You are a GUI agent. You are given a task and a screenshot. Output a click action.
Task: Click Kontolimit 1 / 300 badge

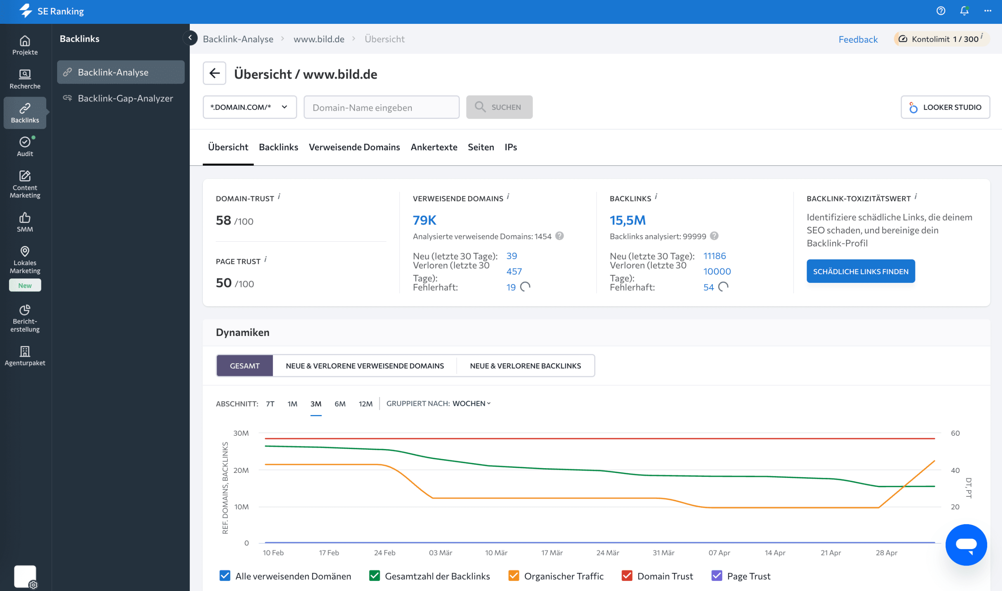click(941, 39)
